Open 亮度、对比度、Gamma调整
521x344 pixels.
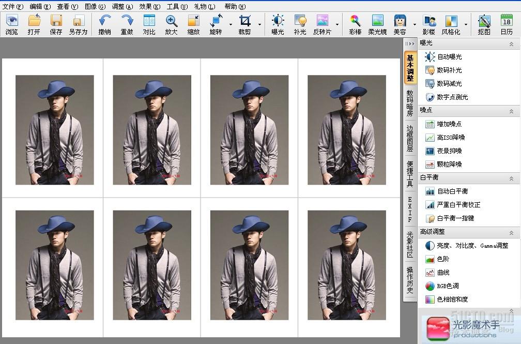coord(467,246)
